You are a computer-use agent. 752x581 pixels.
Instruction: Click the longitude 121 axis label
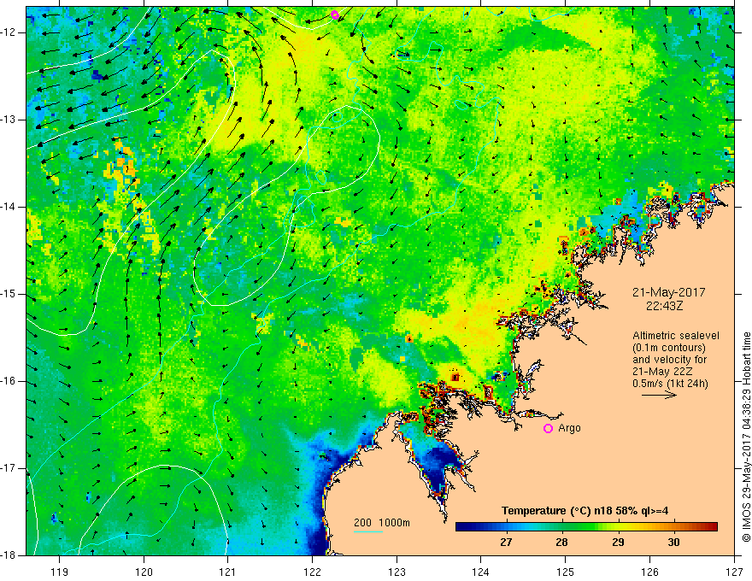[227, 572]
